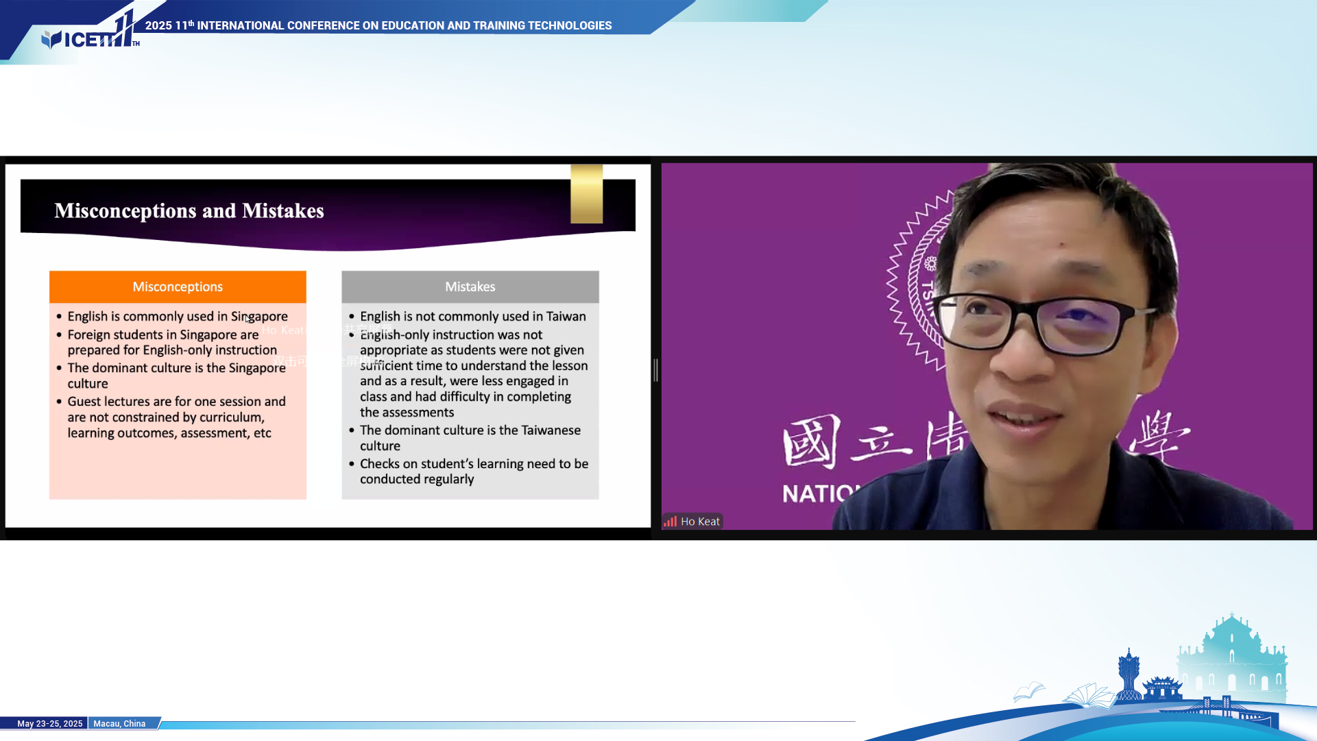The height and width of the screenshot is (741, 1317).
Task: Click the bullet 'English is not commonly used in Taiwan'
Action: pyautogui.click(x=472, y=317)
